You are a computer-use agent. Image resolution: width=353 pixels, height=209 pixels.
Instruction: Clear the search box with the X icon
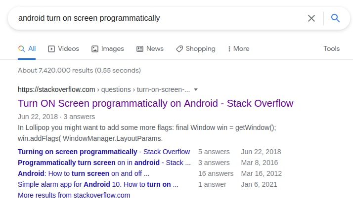[311, 18]
